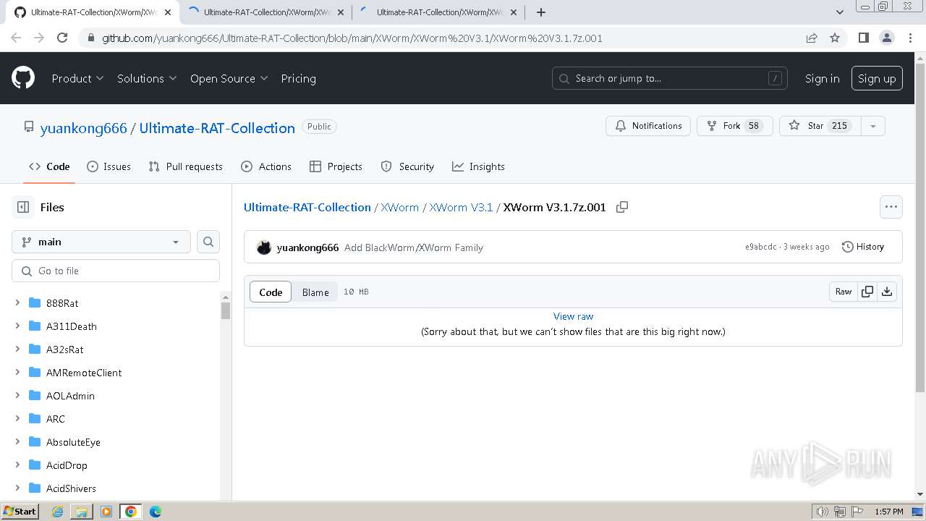Open a new browser tab
926x521 pixels.
click(x=541, y=12)
